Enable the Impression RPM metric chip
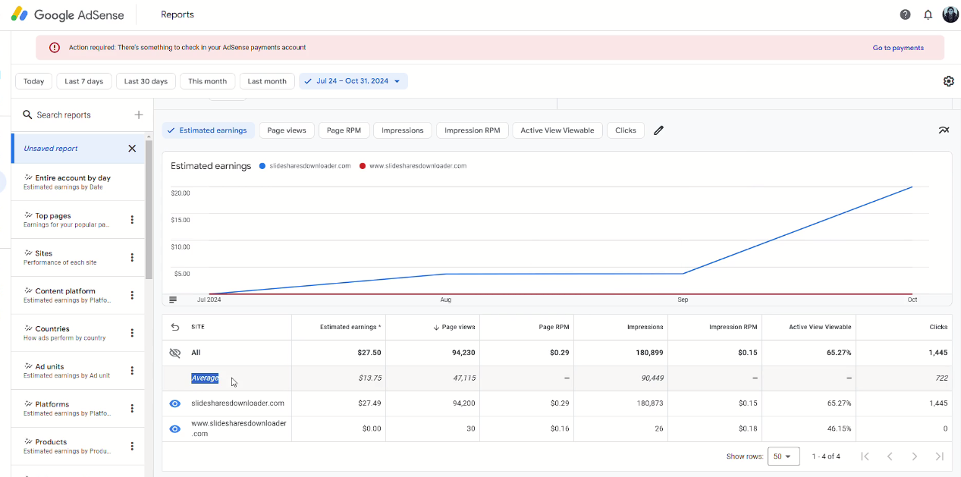This screenshot has height=477, width=961. coord(473,130)
